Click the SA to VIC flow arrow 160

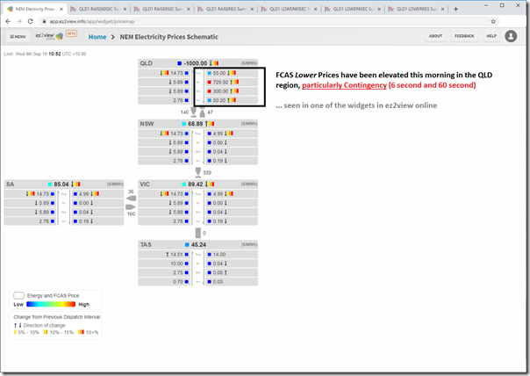pyautogui.click(x=131, y=207)
